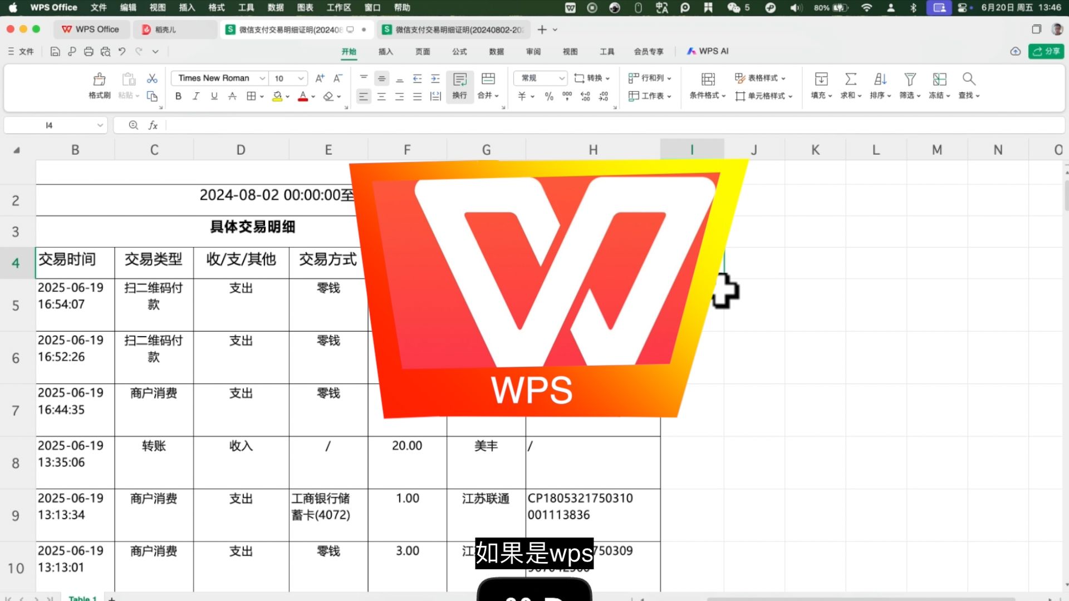
Task: Toggle Bold formatting
Action: tap(178, 96)
